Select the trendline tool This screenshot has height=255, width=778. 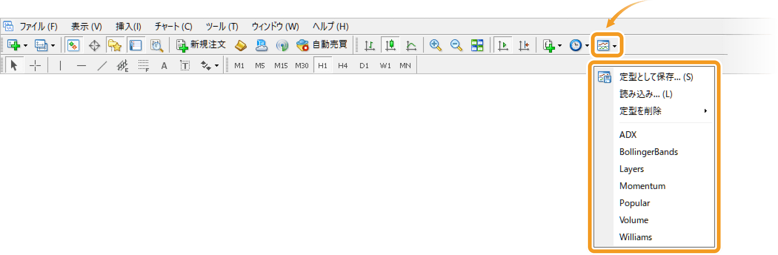pos(102,66)
